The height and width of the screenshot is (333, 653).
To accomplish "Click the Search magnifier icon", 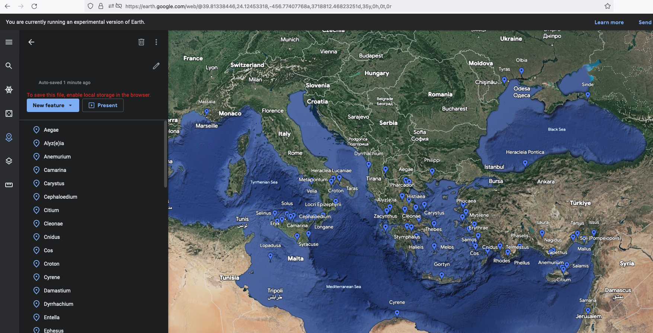I will 9,66.
